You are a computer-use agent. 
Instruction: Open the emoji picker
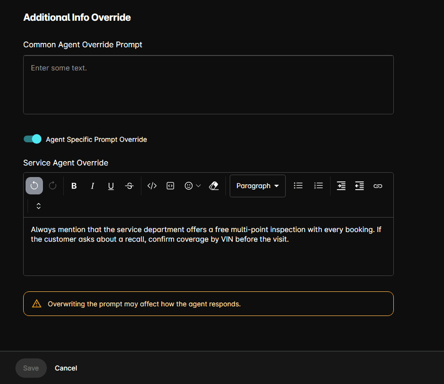click(189, 186)
